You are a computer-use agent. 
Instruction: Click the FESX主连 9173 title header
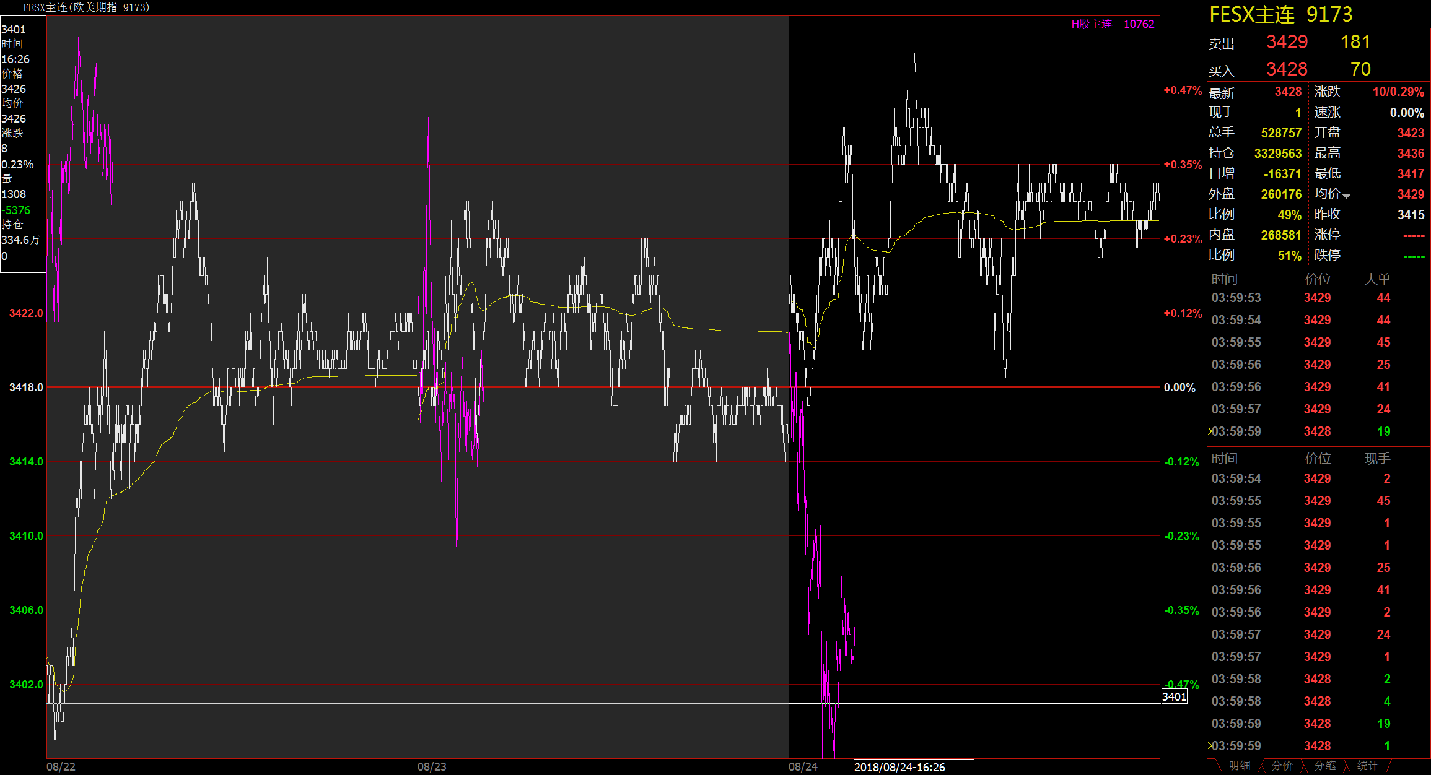[x=1280, y=14]
